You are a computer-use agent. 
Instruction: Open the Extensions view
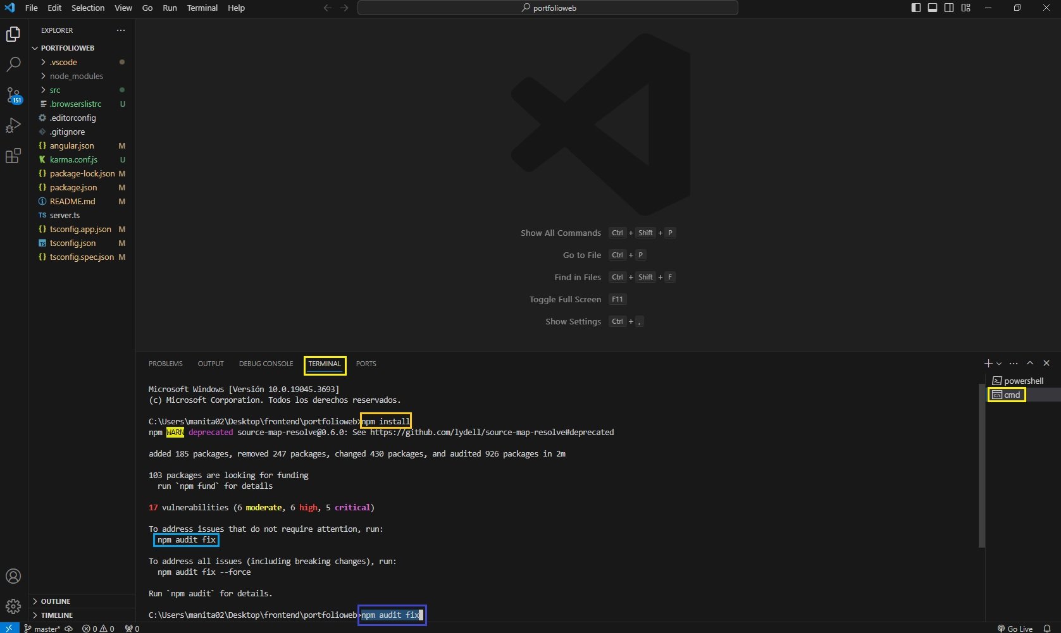tap(13, 156)
